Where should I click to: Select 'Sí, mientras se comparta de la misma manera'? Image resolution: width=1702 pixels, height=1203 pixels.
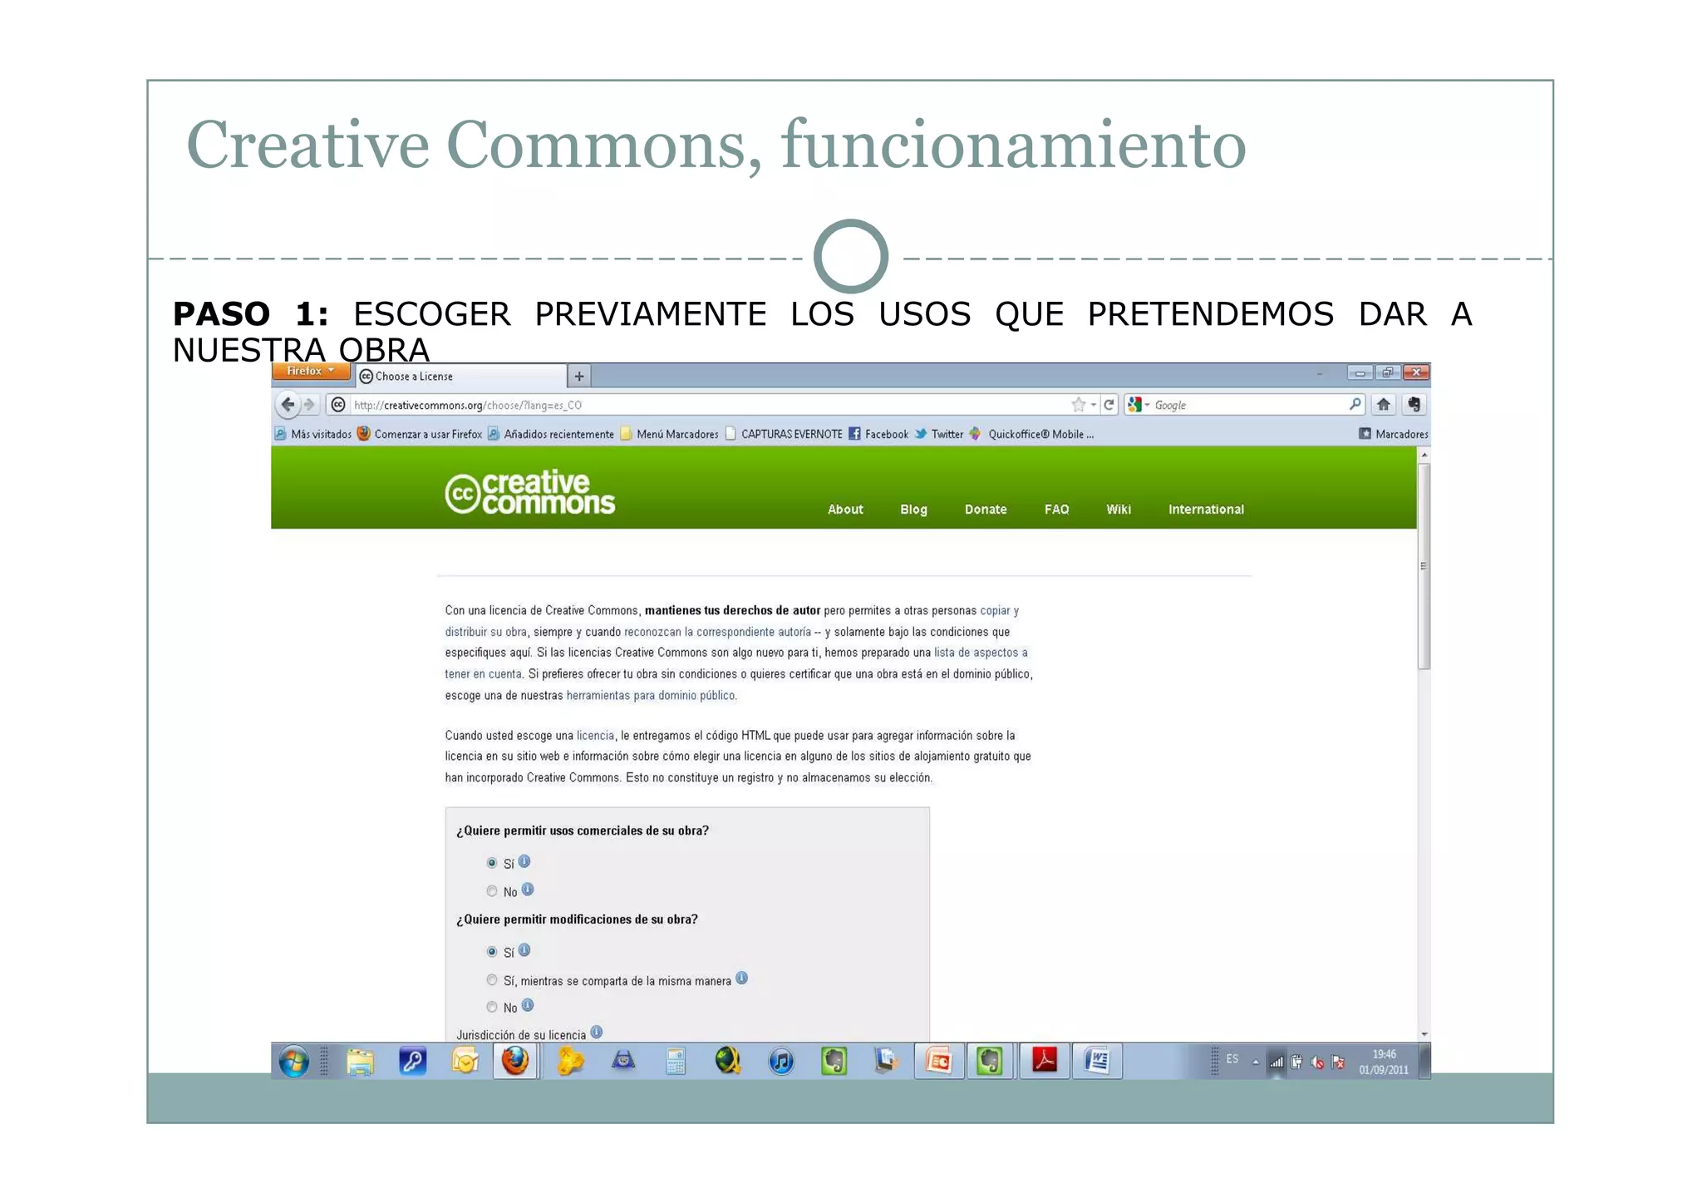(x=492, y=979)
